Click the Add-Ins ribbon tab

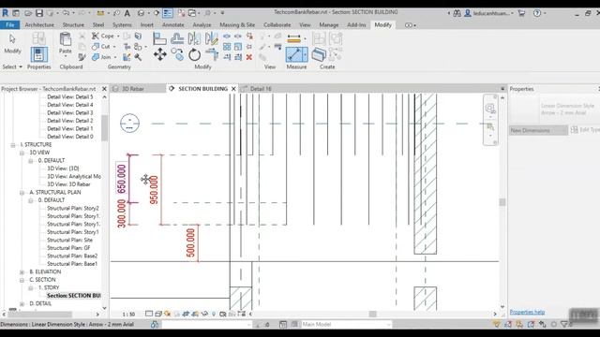click(356, 25)
